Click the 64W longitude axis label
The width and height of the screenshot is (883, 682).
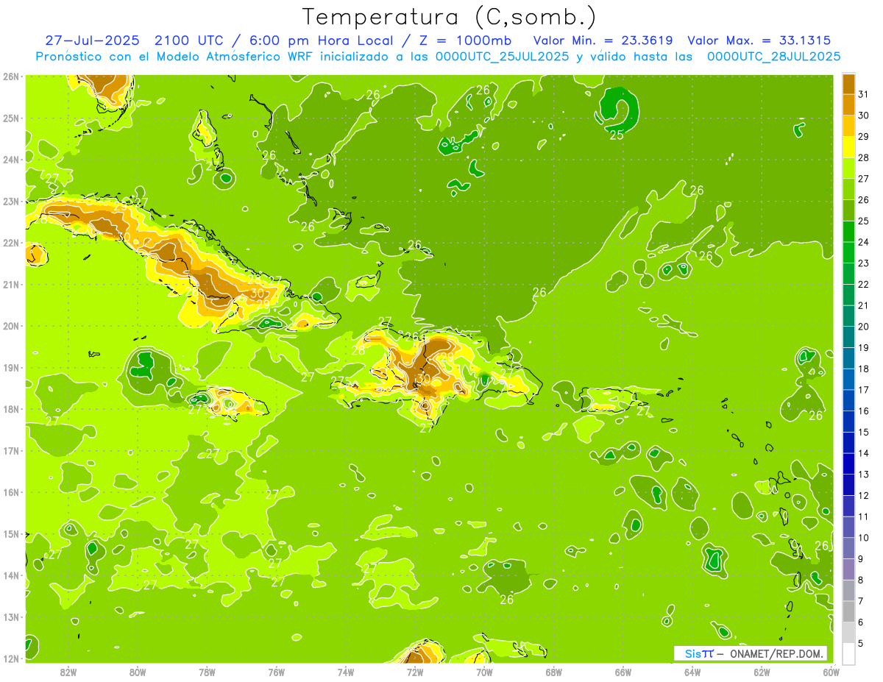point(692,672)
